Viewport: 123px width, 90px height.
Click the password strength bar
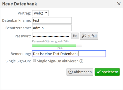coord(57,45)
